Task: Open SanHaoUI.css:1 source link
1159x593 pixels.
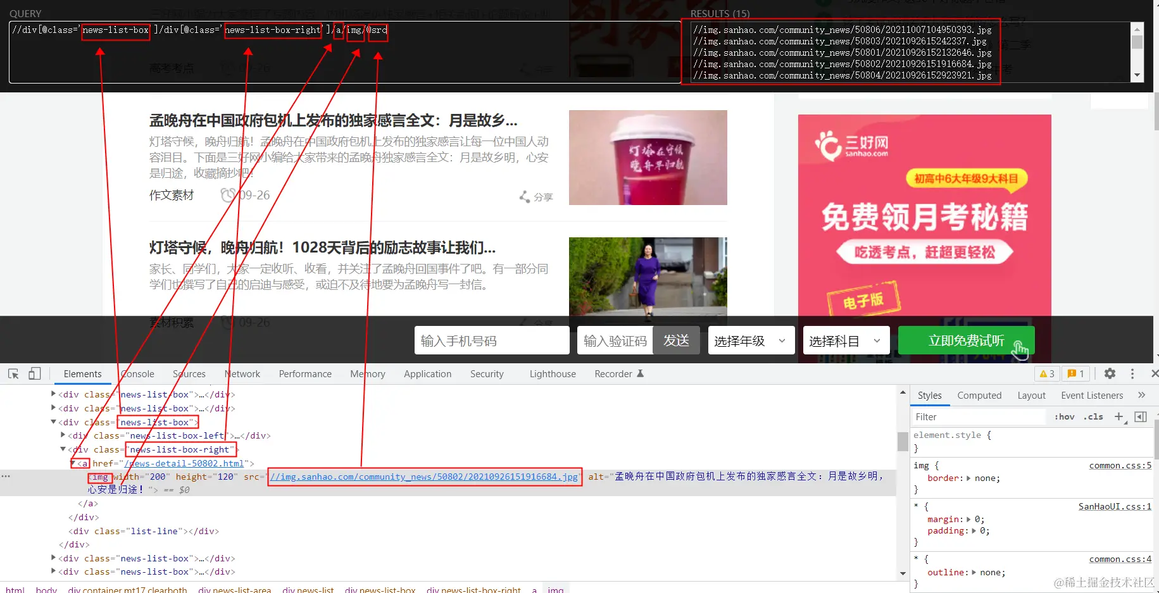Action: [x=1115, y=507]
